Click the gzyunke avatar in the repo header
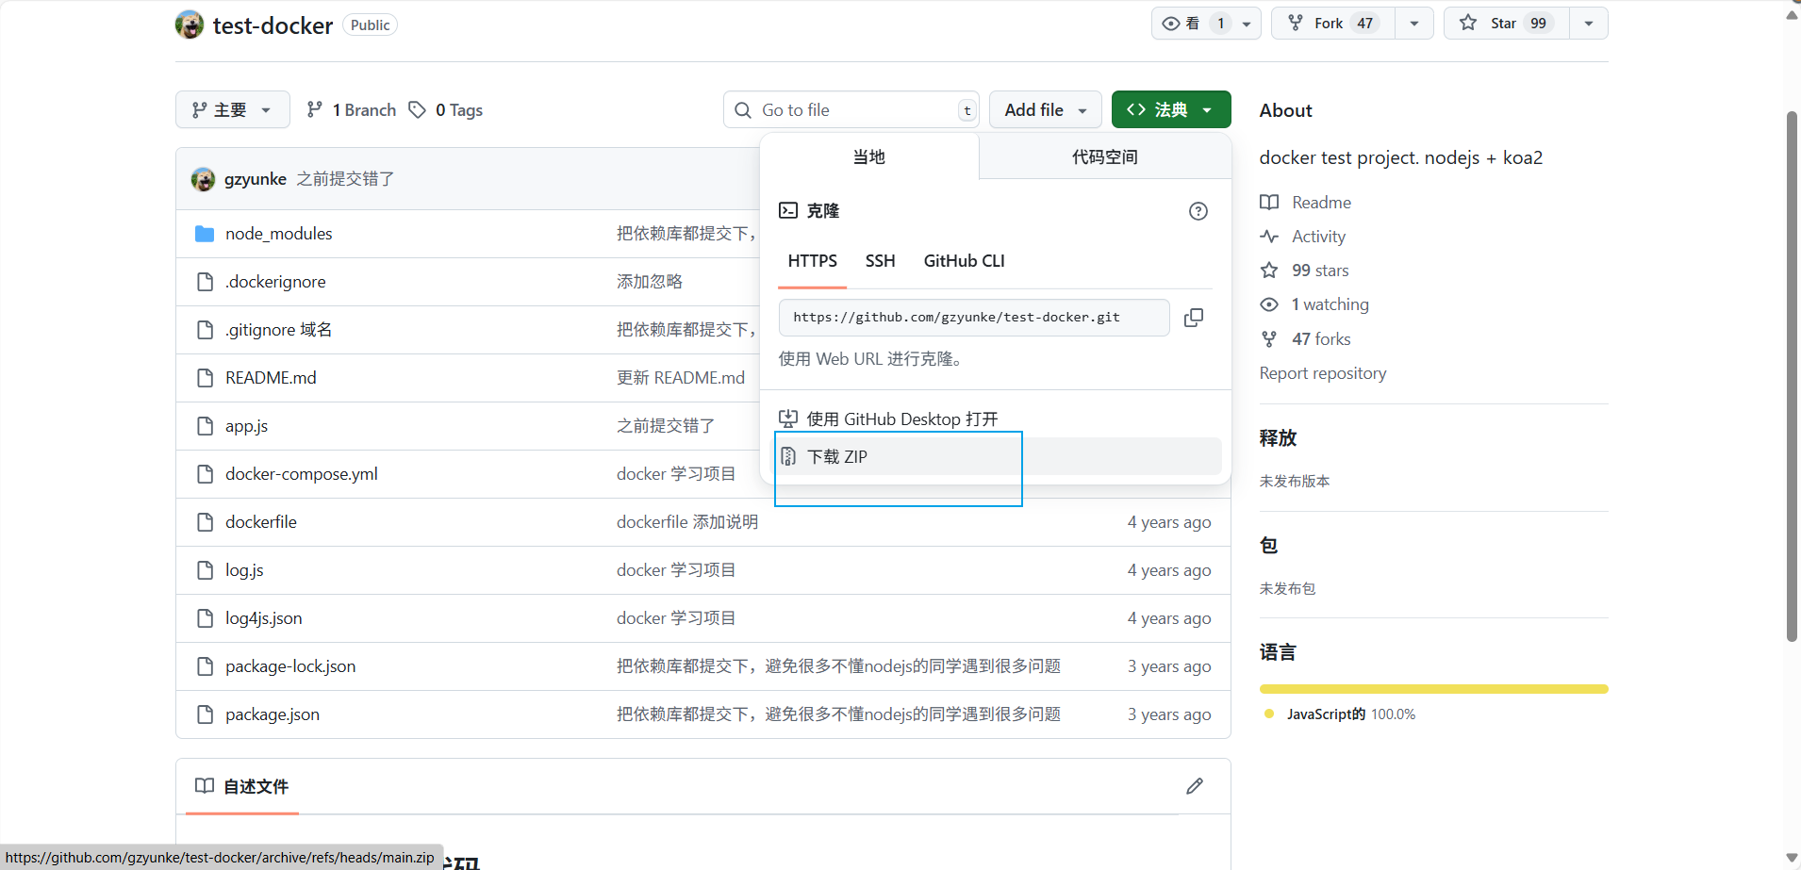This screenshot has height=870, width=1801. click(x=190, y=25)
